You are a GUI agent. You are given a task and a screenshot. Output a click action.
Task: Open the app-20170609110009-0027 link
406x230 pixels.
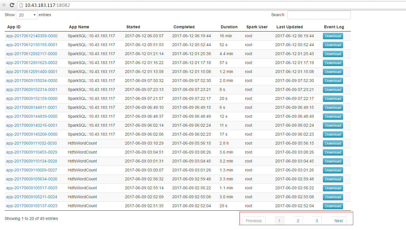(32, 170)
